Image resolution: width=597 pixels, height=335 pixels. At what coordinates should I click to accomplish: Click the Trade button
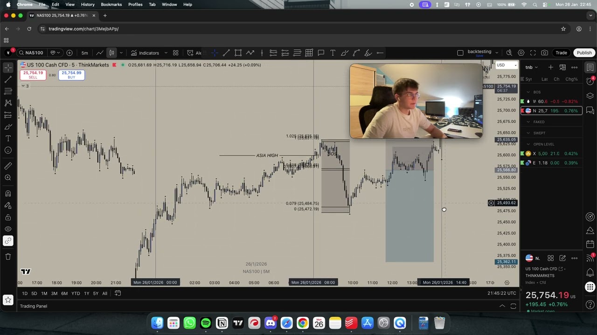(561, 53)
